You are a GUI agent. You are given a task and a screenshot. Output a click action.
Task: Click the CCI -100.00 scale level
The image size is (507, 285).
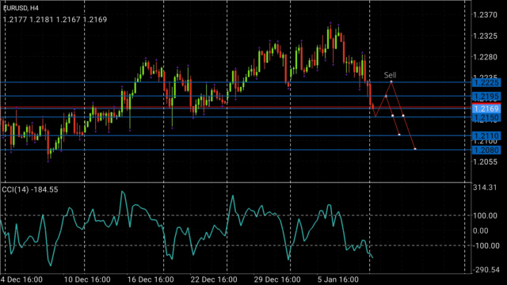[485, 246]
